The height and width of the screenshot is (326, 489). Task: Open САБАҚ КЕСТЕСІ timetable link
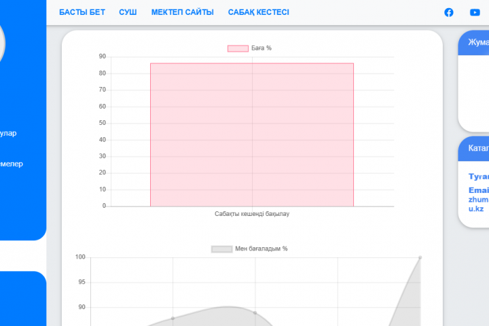tap(258, 12)
